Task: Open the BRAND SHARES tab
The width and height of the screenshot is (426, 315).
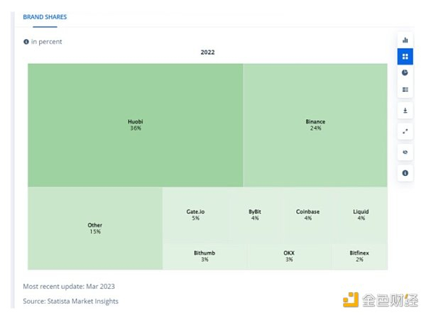Action: pos(45,17)
